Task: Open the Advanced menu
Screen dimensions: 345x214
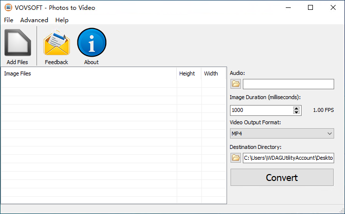Action: point(34,20)
